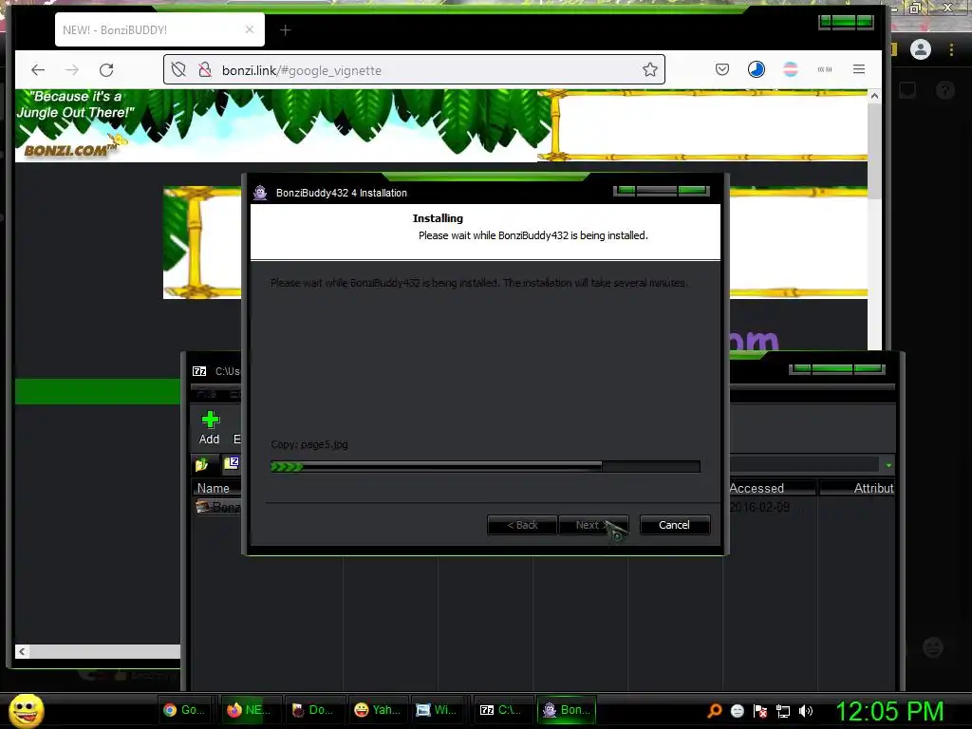972x729 pixels.
Task: Open new Firefox tab with plus
Action: 285,29
